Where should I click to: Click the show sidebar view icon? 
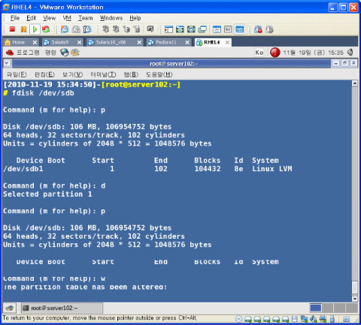point(168,29)
